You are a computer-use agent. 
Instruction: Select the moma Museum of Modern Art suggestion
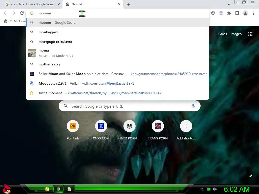(117, 53)
